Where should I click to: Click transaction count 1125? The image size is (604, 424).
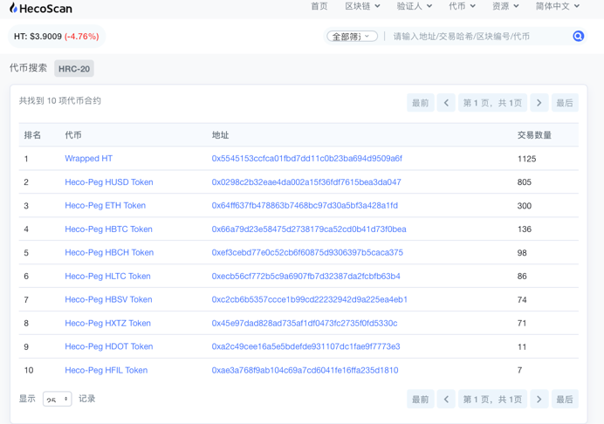pyautogui.click(x=526, y=159)
